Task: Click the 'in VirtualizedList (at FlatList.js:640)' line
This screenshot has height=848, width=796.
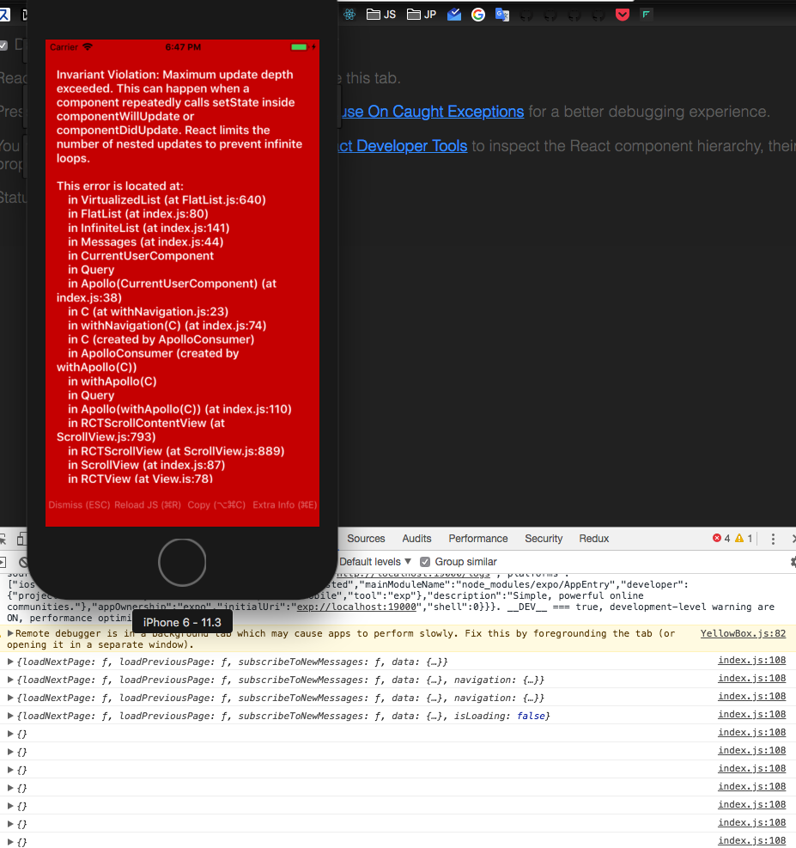Action: (167, 199)
